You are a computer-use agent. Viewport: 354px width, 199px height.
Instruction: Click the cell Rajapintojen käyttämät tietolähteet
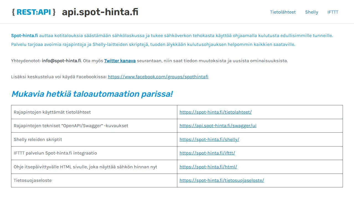53,112
